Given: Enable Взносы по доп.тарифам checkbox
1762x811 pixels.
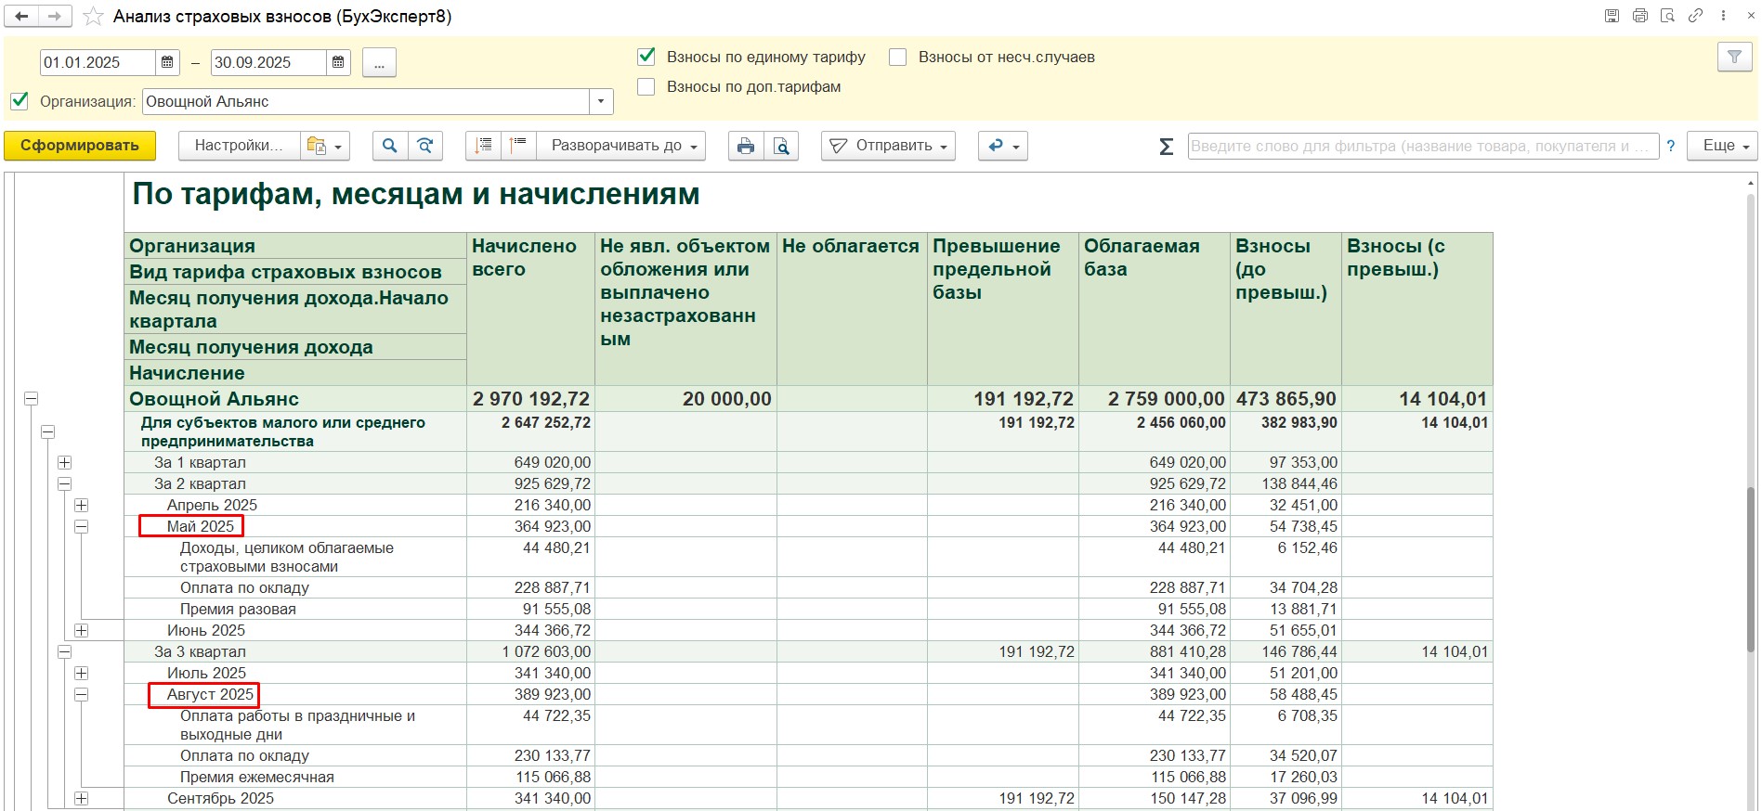Looking at the screenshot, I should coord(646,86).
